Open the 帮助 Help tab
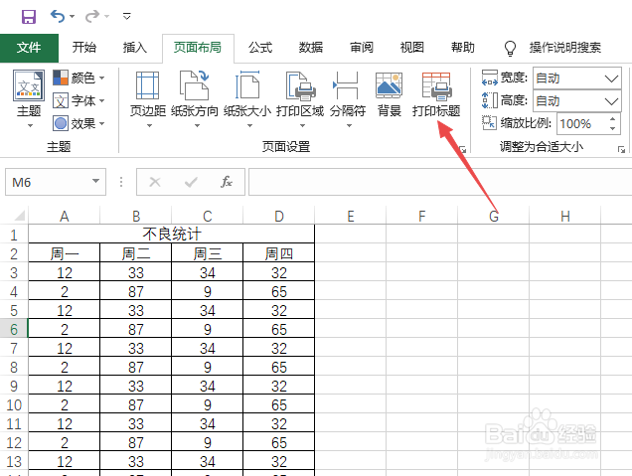Image resolution: width=632 pixels, height=476 pixels. tap(463, 48)
